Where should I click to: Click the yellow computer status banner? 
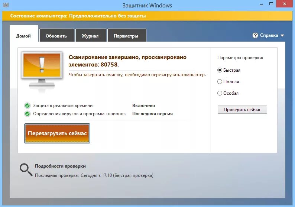(x=147, y=16)
